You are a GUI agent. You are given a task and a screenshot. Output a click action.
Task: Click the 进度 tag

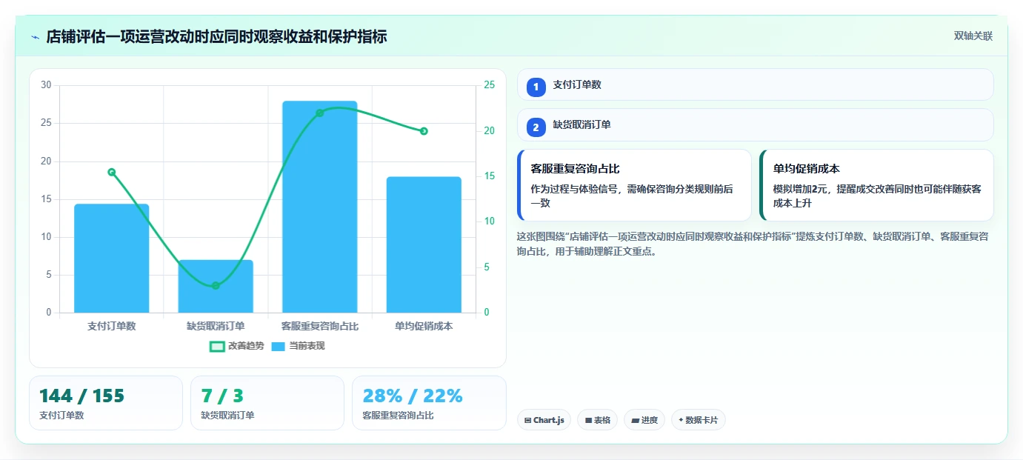click(644, 420)
